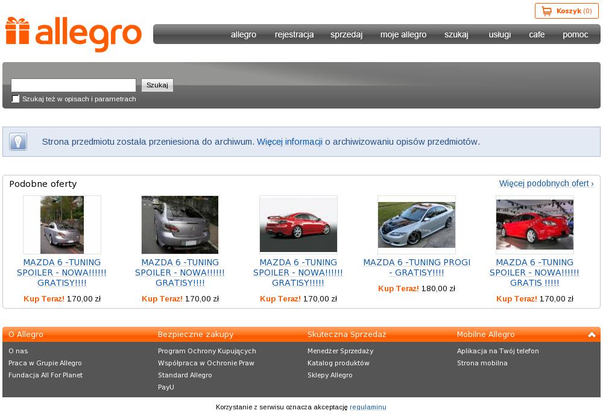Open 'Menedżer Sprzedaży' footer link
This screenshot has height=419, width=603.
click(x=340, y=351)
